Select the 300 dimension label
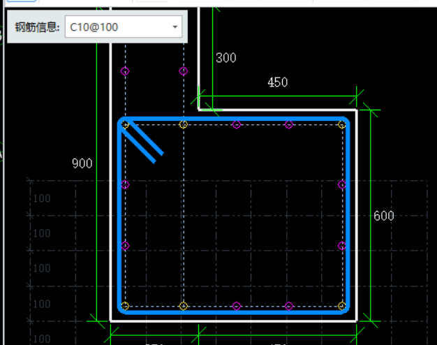Viewport: 437px width, 345px height. pos(225,58)
